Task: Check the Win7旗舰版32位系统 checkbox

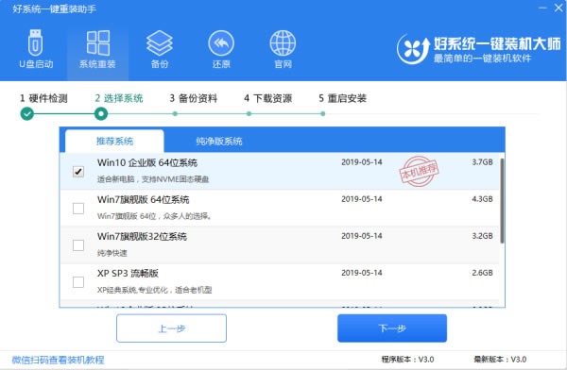Action: [x=78, y=245]
